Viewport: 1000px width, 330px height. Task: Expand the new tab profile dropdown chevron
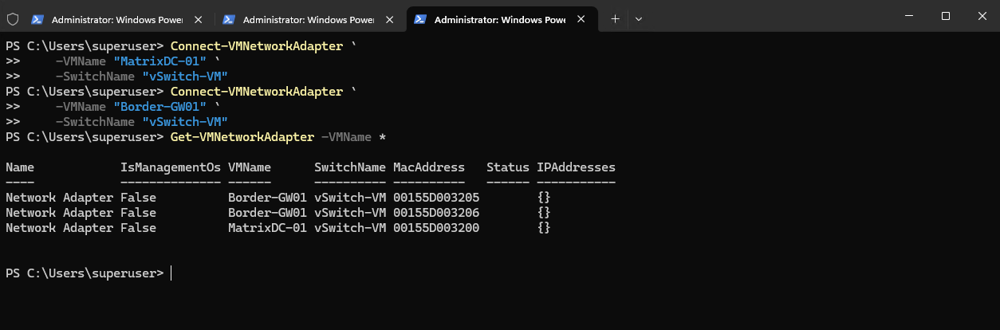pos(638,18)
